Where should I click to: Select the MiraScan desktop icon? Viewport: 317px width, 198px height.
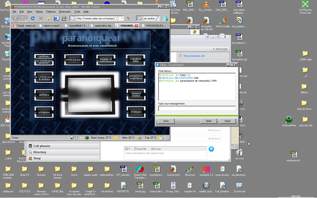[x=190, y=171]
